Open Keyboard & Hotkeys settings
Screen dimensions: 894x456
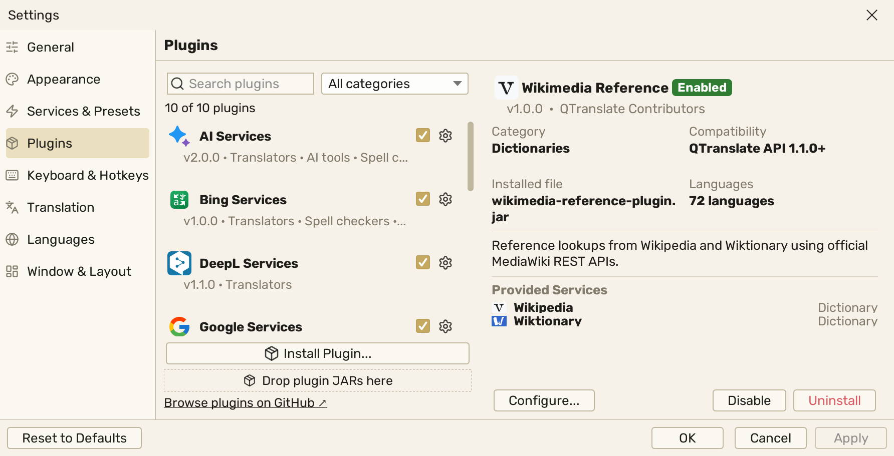point(78,175)
